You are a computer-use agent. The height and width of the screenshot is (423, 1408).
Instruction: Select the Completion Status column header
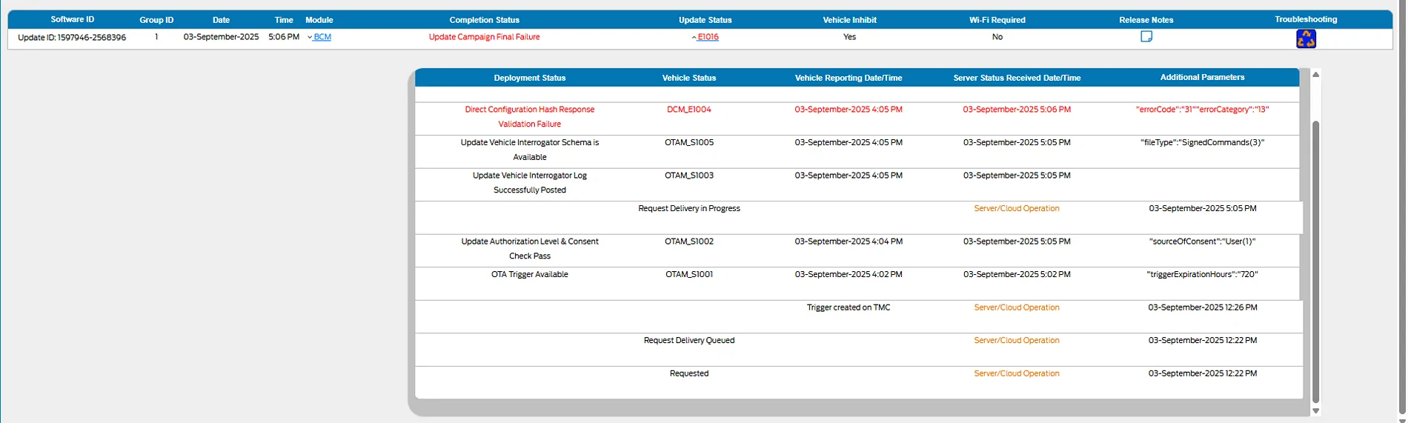tap(484, 20)
